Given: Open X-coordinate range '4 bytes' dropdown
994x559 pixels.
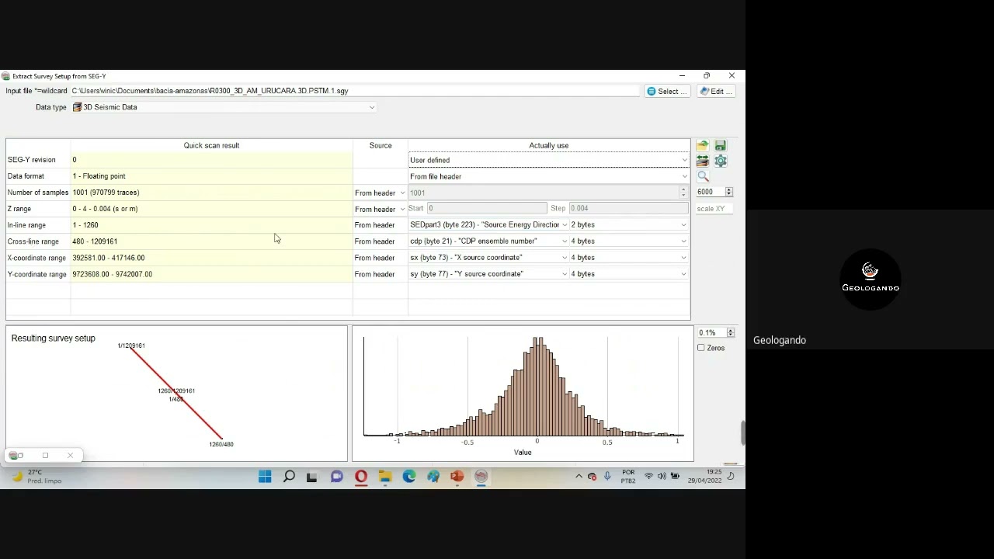Looking at the screenshot, I should 629,257.
